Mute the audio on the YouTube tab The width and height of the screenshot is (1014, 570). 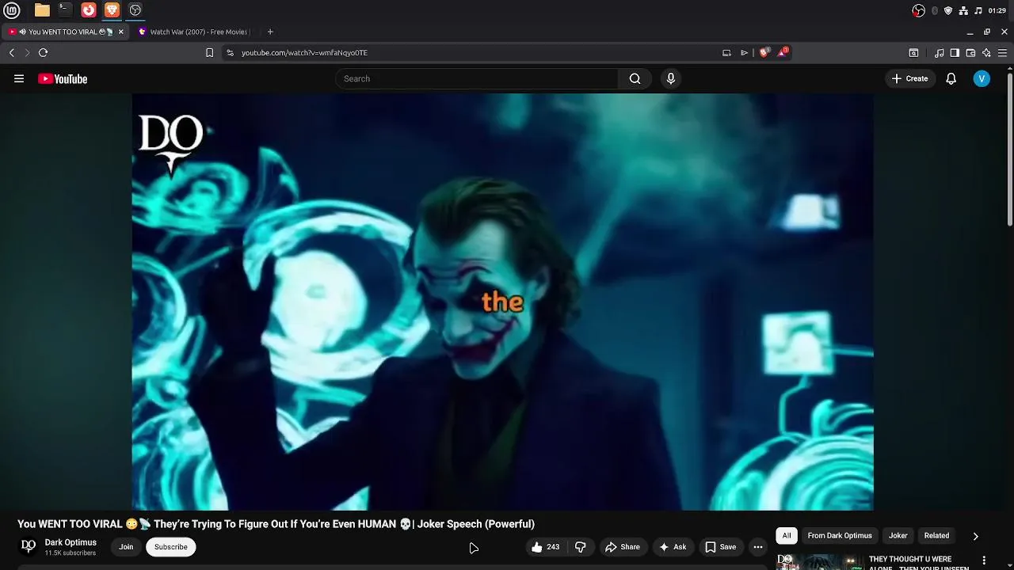click(22, 32)
